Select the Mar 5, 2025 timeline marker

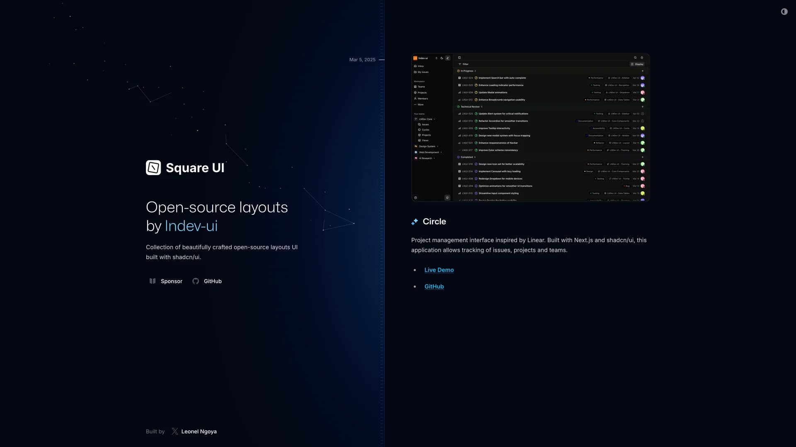point(362,60)
